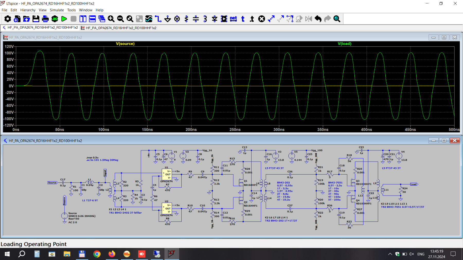Create a new schematic from the toolbar
The width and height of the screenshot is (463, 260).
point(17,19)
